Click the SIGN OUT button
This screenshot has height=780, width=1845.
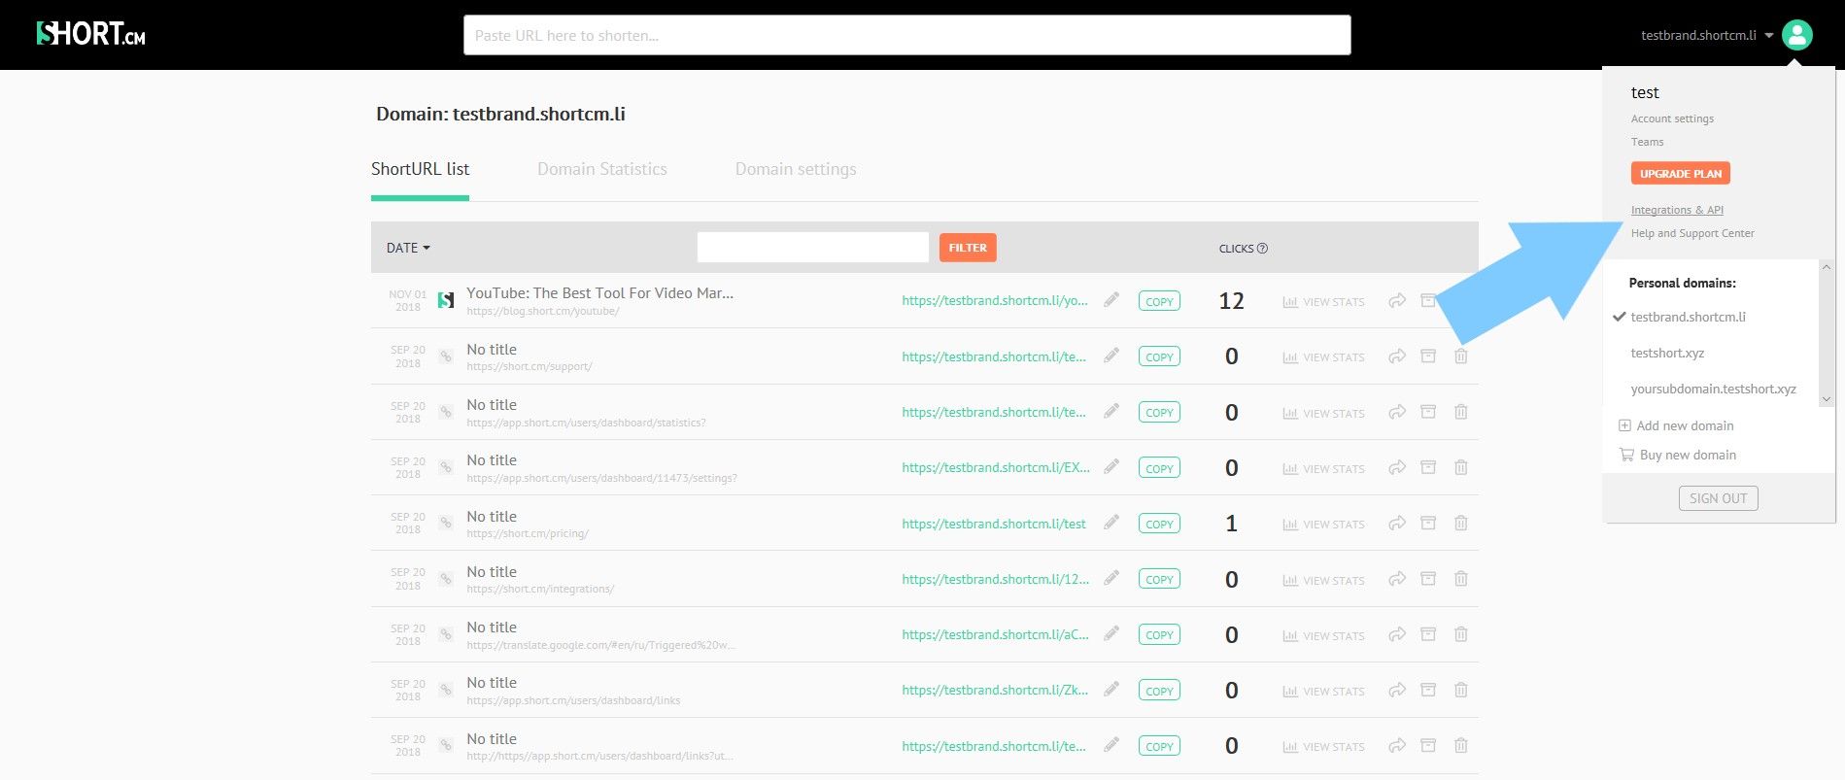[1718, 498]
